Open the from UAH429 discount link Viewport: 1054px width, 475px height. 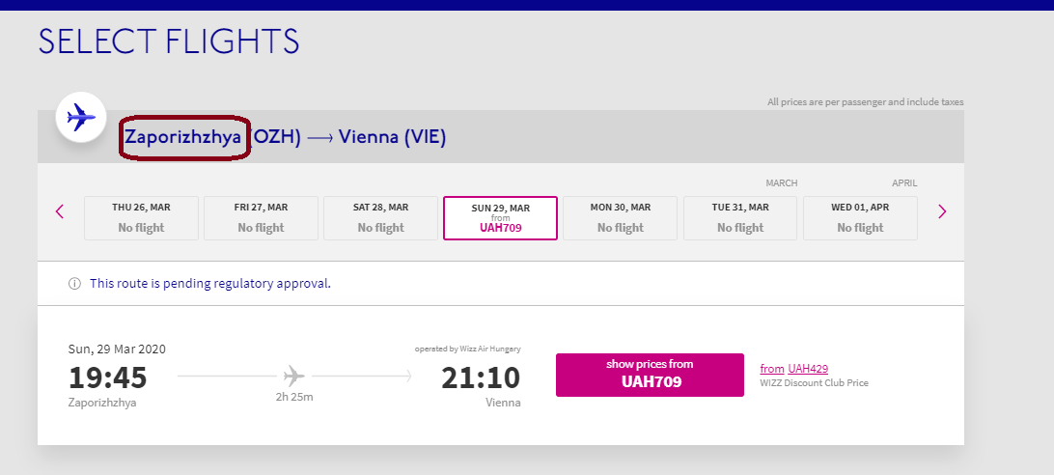tap(793, 369)
